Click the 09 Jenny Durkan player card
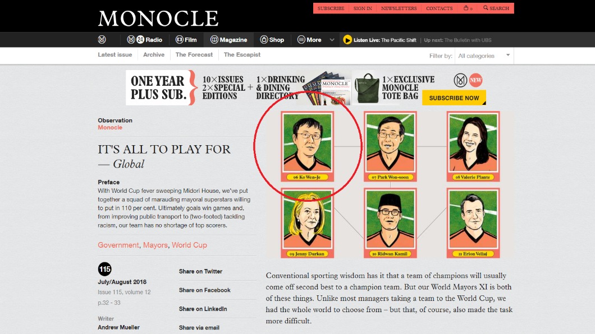 click(308, 224)
